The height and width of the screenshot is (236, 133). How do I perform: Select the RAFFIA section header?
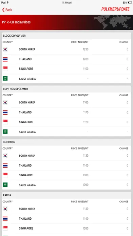66,195
